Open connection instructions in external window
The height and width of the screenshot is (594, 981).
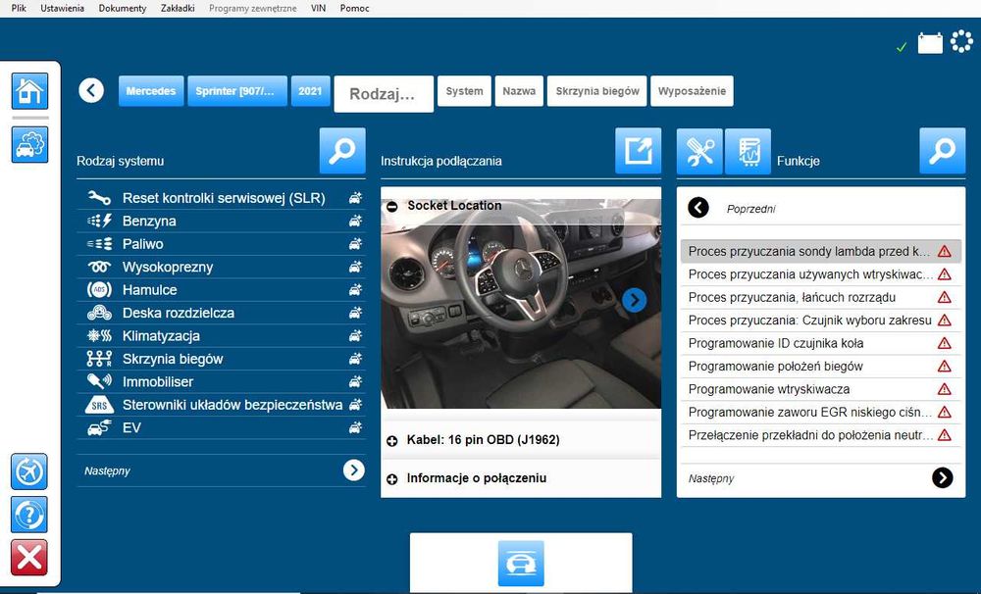[x=639, y=151]
